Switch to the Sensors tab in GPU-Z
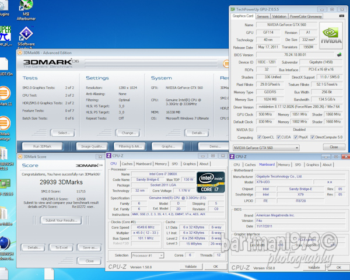Screen dimensions: 350x280 point(263,16)
